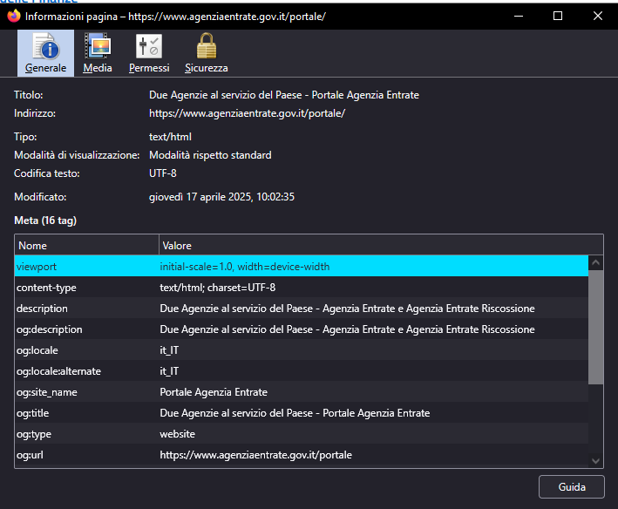The image size is (618, 509).
Task: Open the Generale tab
Action: click(x=45, y=53)
